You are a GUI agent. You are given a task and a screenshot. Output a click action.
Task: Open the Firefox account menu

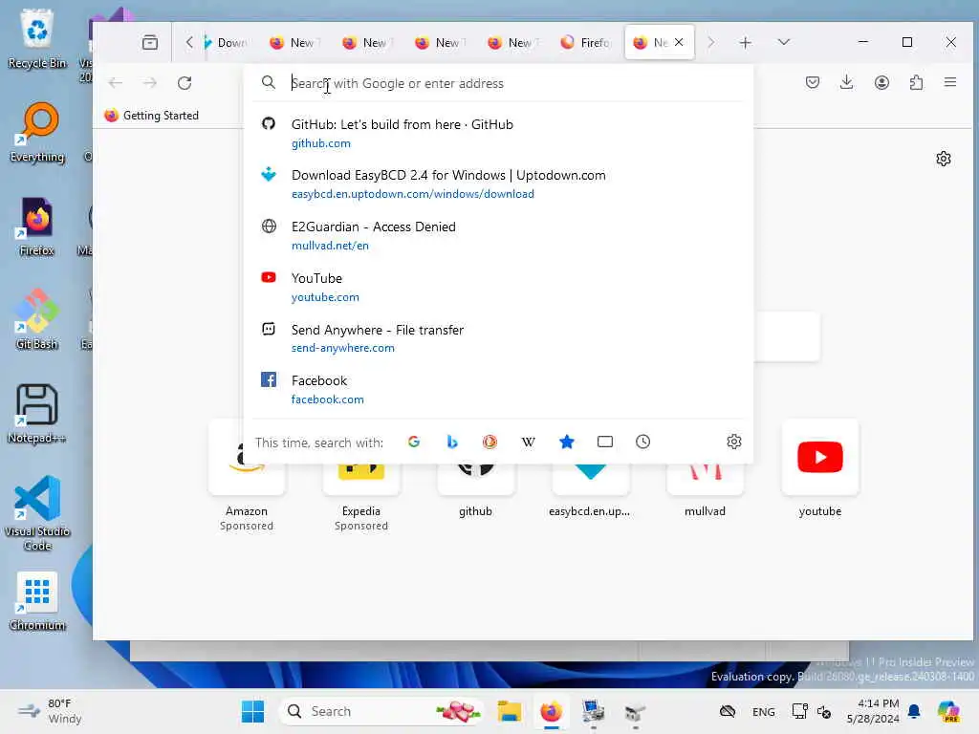(881, 82)
